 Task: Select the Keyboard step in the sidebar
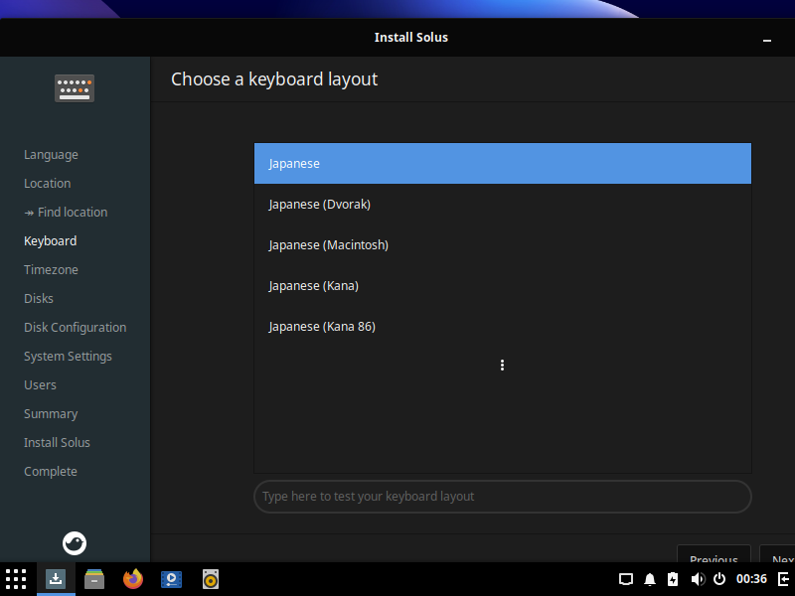(51, 241)
